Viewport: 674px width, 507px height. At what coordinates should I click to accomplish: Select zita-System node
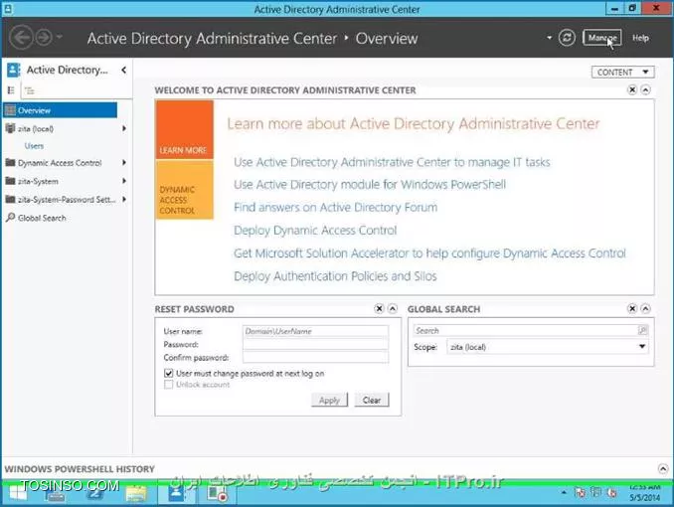click(x=38, y=181)
